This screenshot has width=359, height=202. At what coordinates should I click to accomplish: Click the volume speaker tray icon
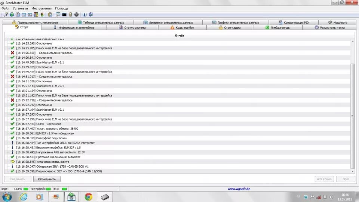(331, 197)
